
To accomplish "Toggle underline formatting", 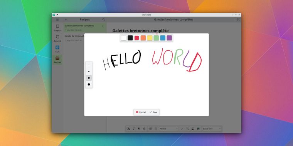I will [139, 129].
